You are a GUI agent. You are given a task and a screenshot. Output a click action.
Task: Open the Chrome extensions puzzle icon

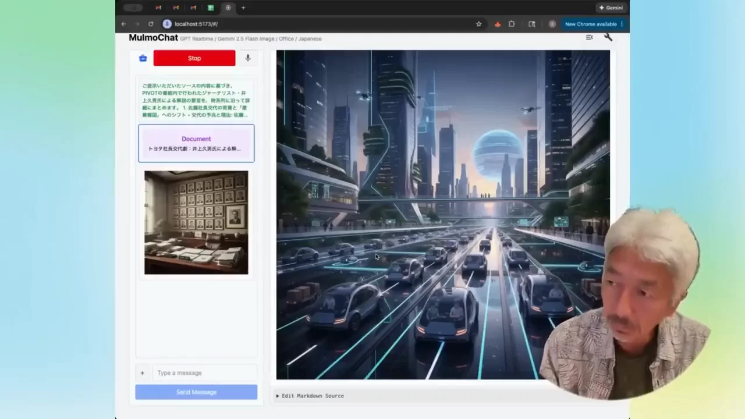(512, 24)
